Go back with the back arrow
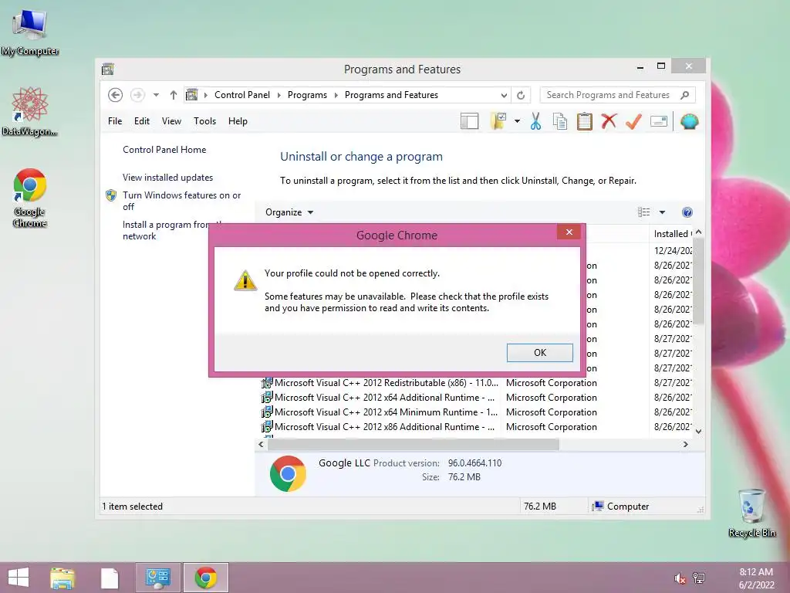This screenshot has width=790, height=593. [116, 95]
